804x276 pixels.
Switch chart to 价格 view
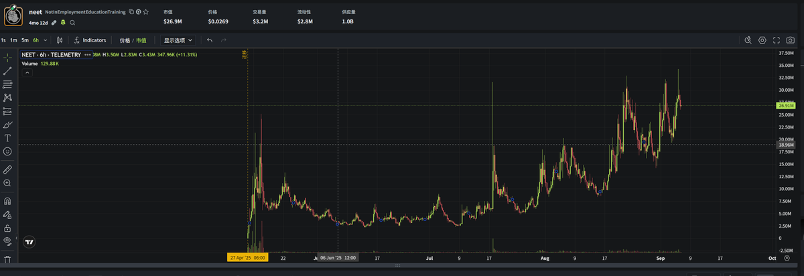pyautogui.click(x=125, y=40)
